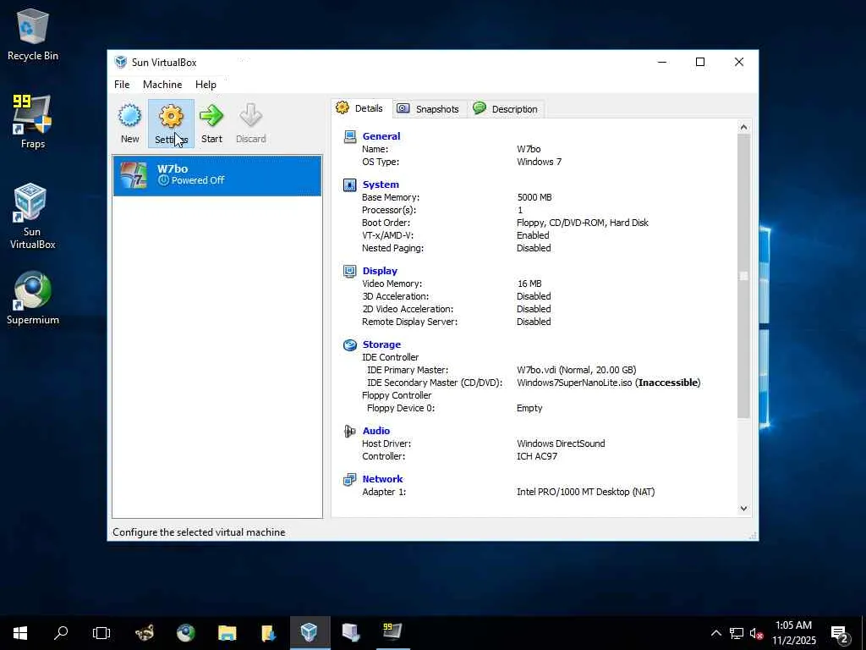The image size is (866, 650).
Task: Click the System section chip icon
Action: pos(349,185)
